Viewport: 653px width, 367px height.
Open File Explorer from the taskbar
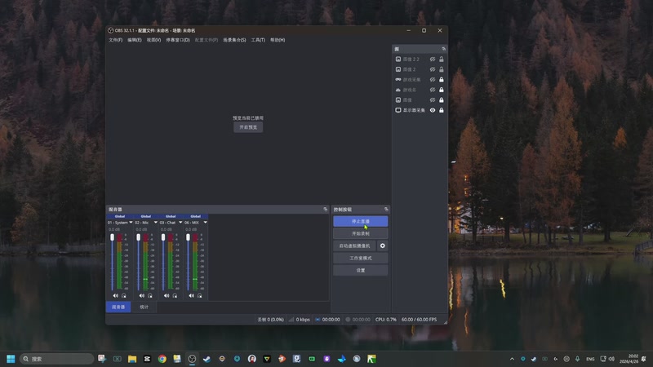coord(132,359)
